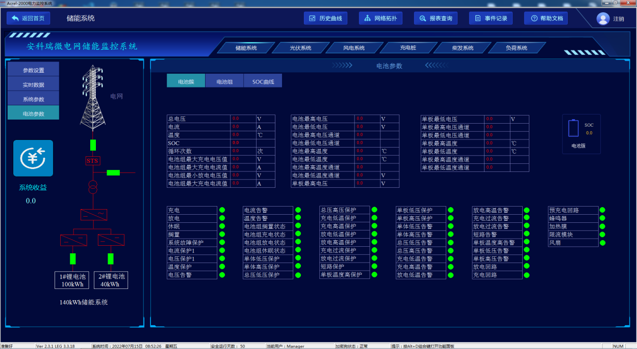Open the 网络拓扑 network topology page
637x349 pixels.
(380, 18)
